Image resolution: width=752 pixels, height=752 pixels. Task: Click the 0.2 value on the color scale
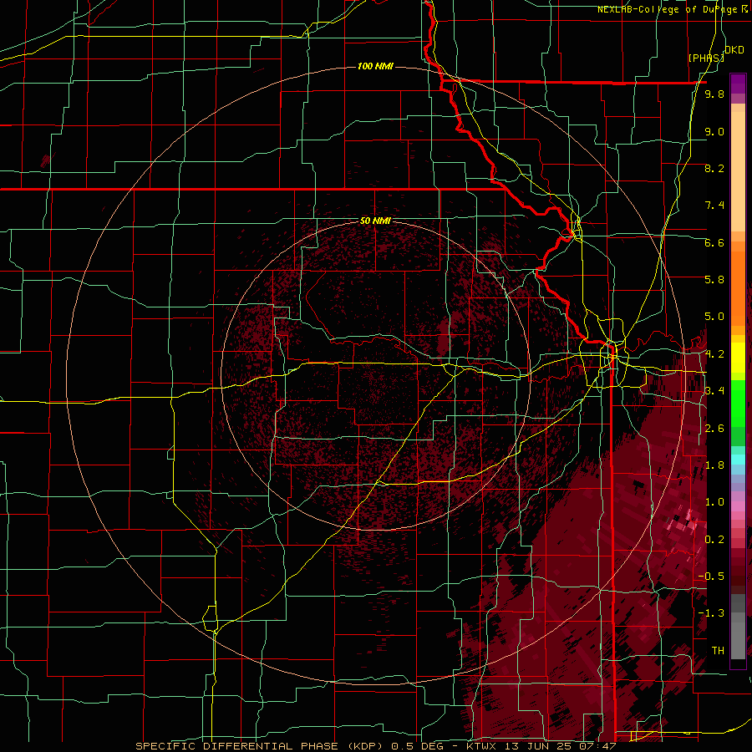point(714,540)
